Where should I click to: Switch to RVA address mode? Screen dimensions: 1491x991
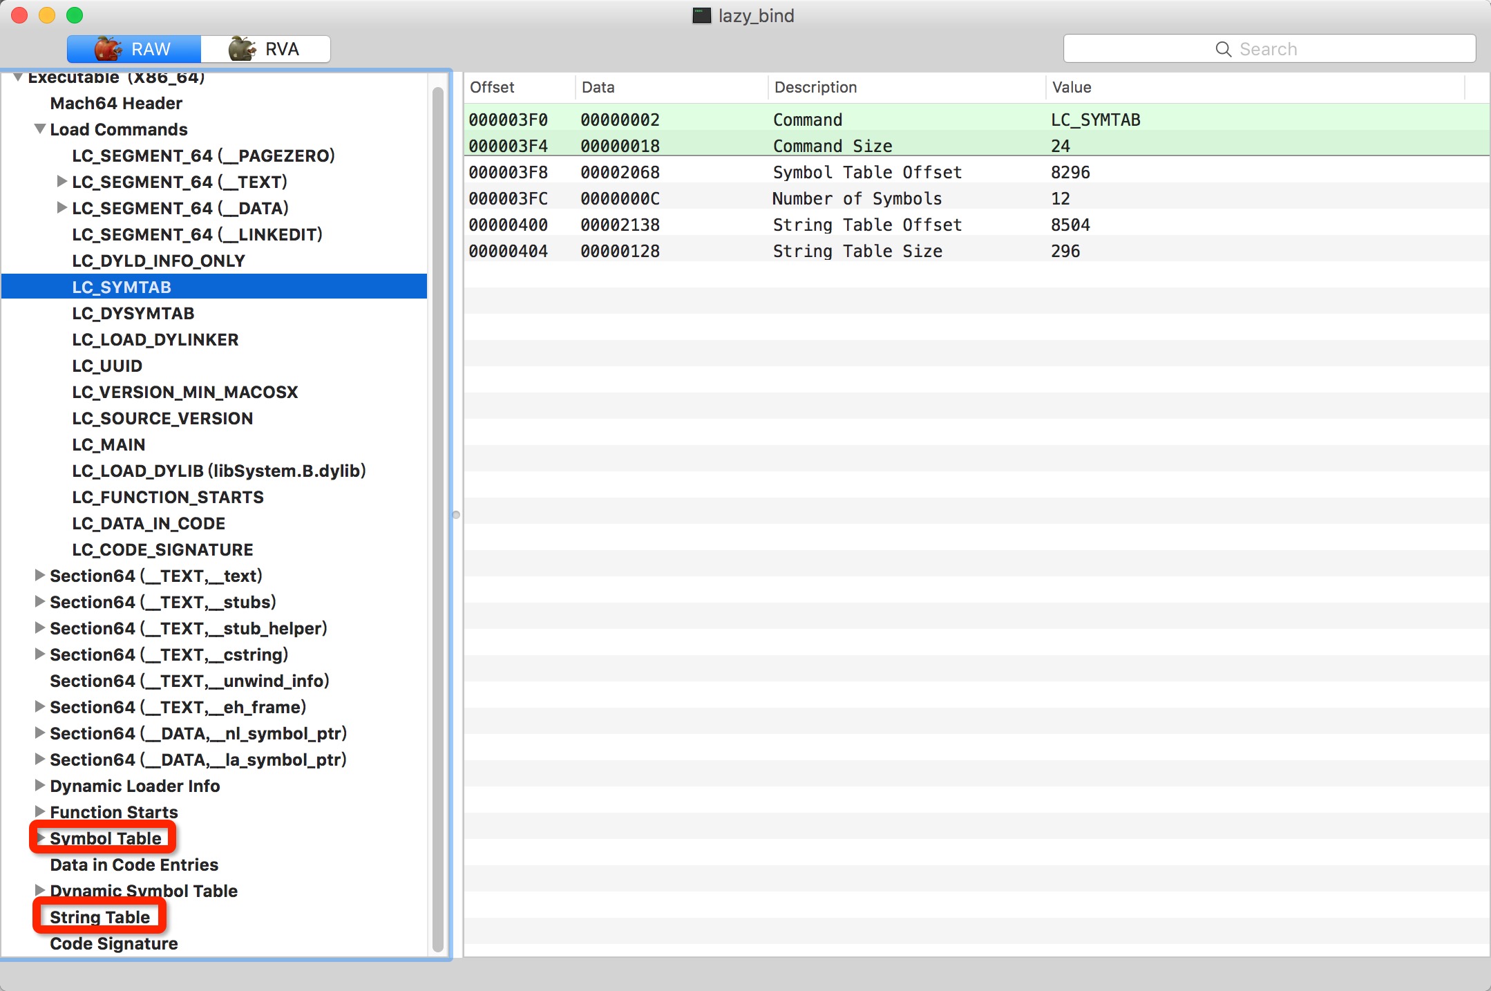pyautogui.click(x=266, y=49)
